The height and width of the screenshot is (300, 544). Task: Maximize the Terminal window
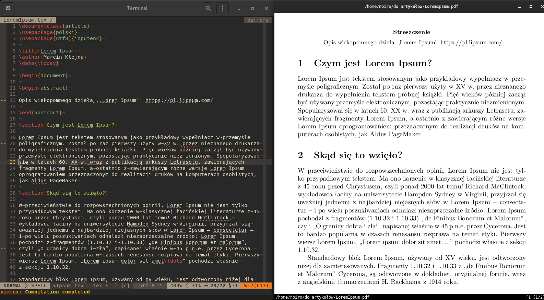pos(253,8)
